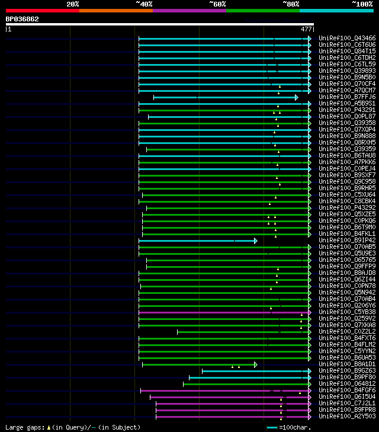379x432 pixels.
Task: Open hit UniRef100_Q43466
Action: pyautogui.click(x=347, y=39)
